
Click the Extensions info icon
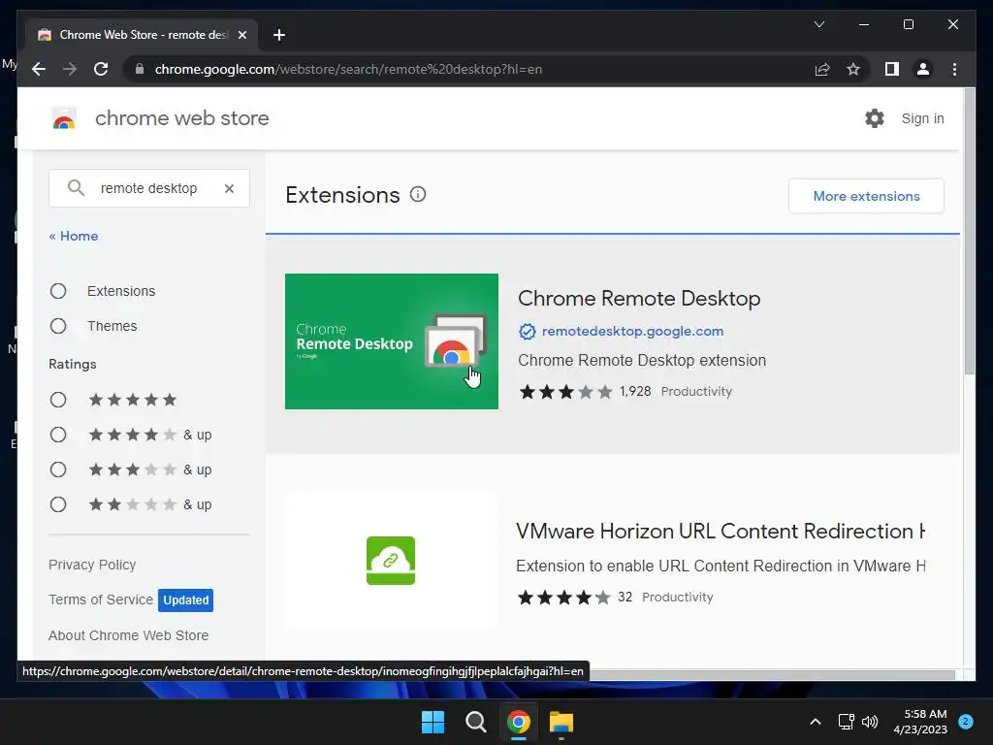tap(418, 194)
